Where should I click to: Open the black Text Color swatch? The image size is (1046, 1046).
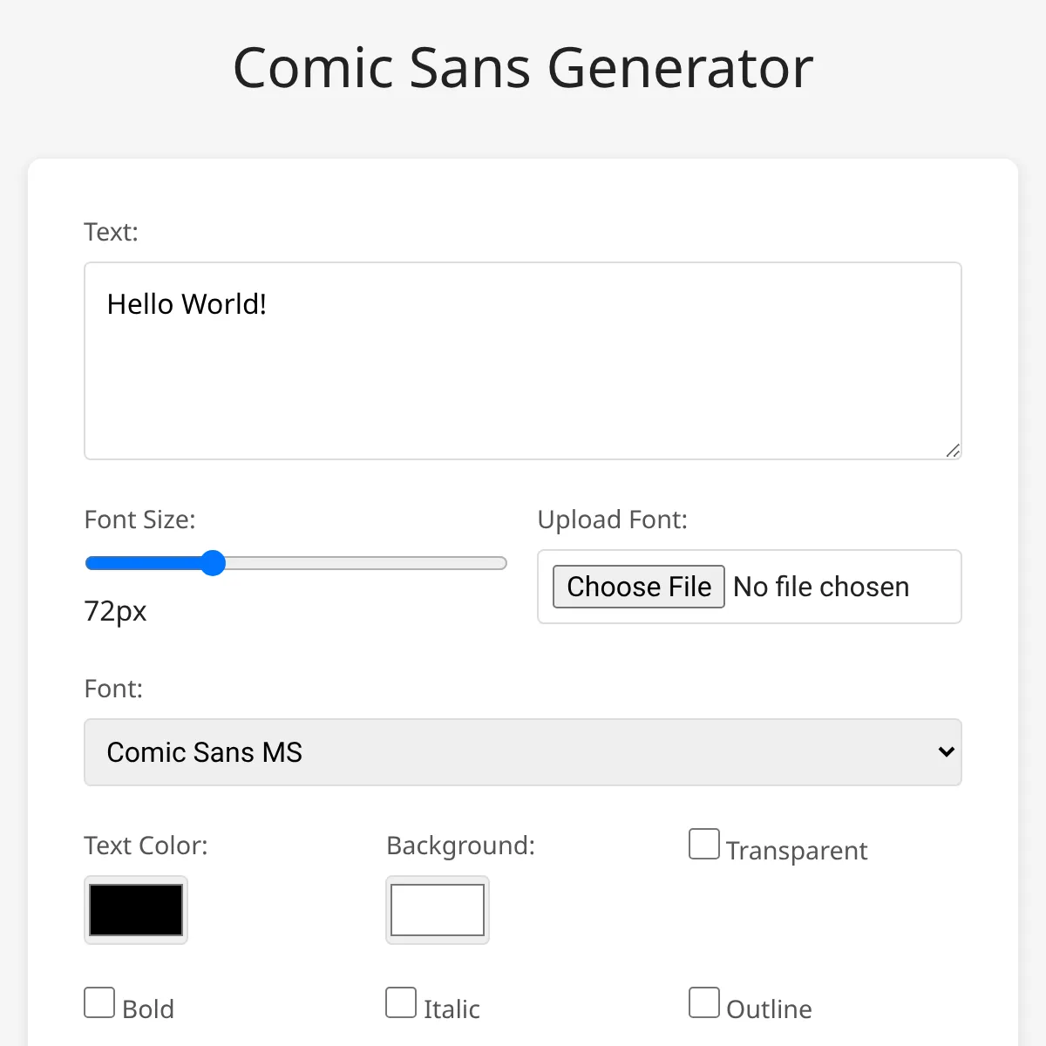136,910
